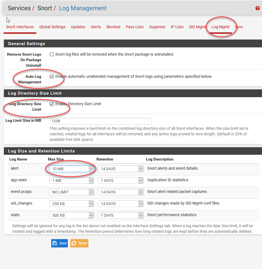The width and height of the screenshot is (262, 269).
Task: Select the Log Mgmt tab
Action: [220, 27]
